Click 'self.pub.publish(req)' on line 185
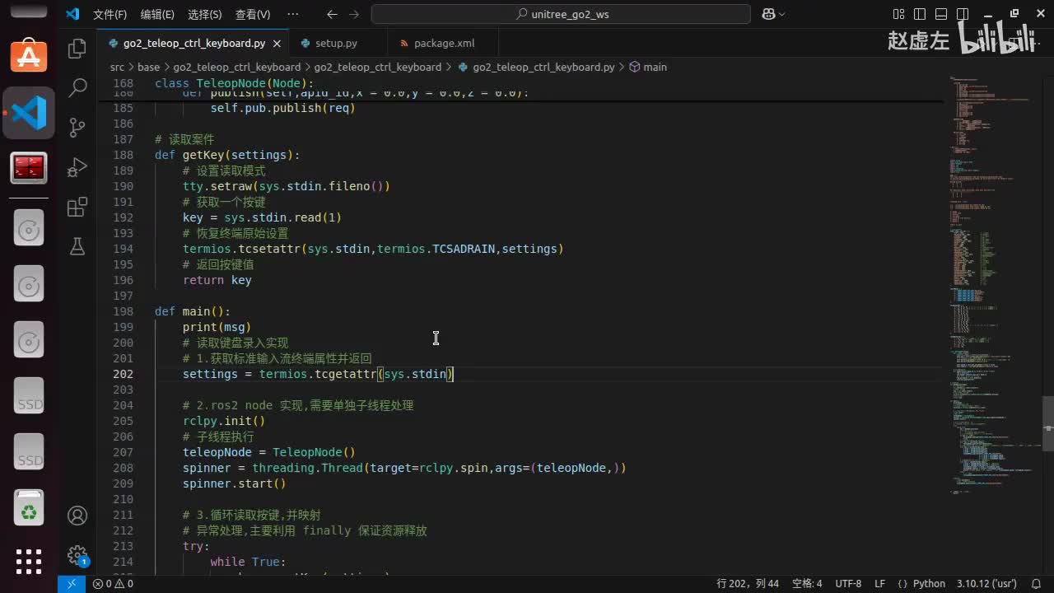Image resolution: width=1054 pixels, height=593 pixels. pyautogui.click(x=282, y=108)
